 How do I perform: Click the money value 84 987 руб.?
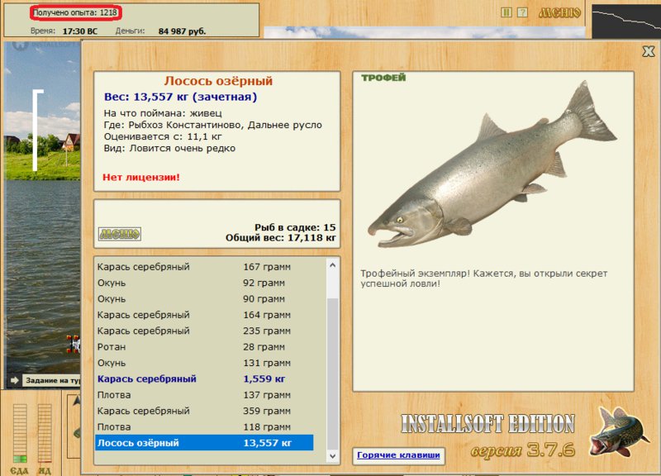182,31
